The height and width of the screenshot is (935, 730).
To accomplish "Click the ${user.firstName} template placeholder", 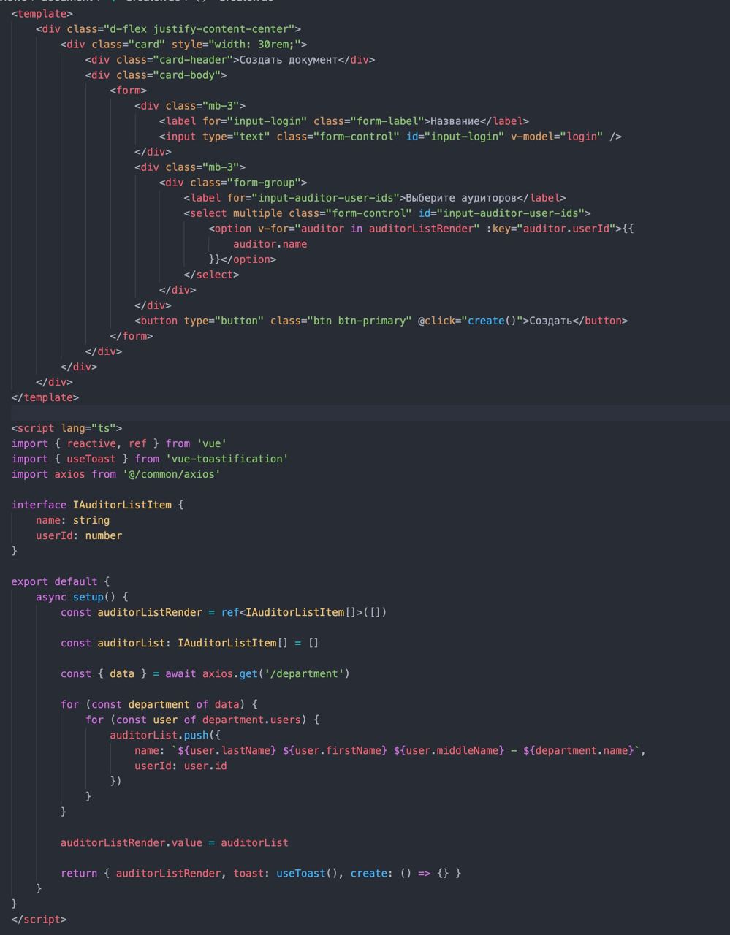I will pyautogui.click(x=335, y=750).
